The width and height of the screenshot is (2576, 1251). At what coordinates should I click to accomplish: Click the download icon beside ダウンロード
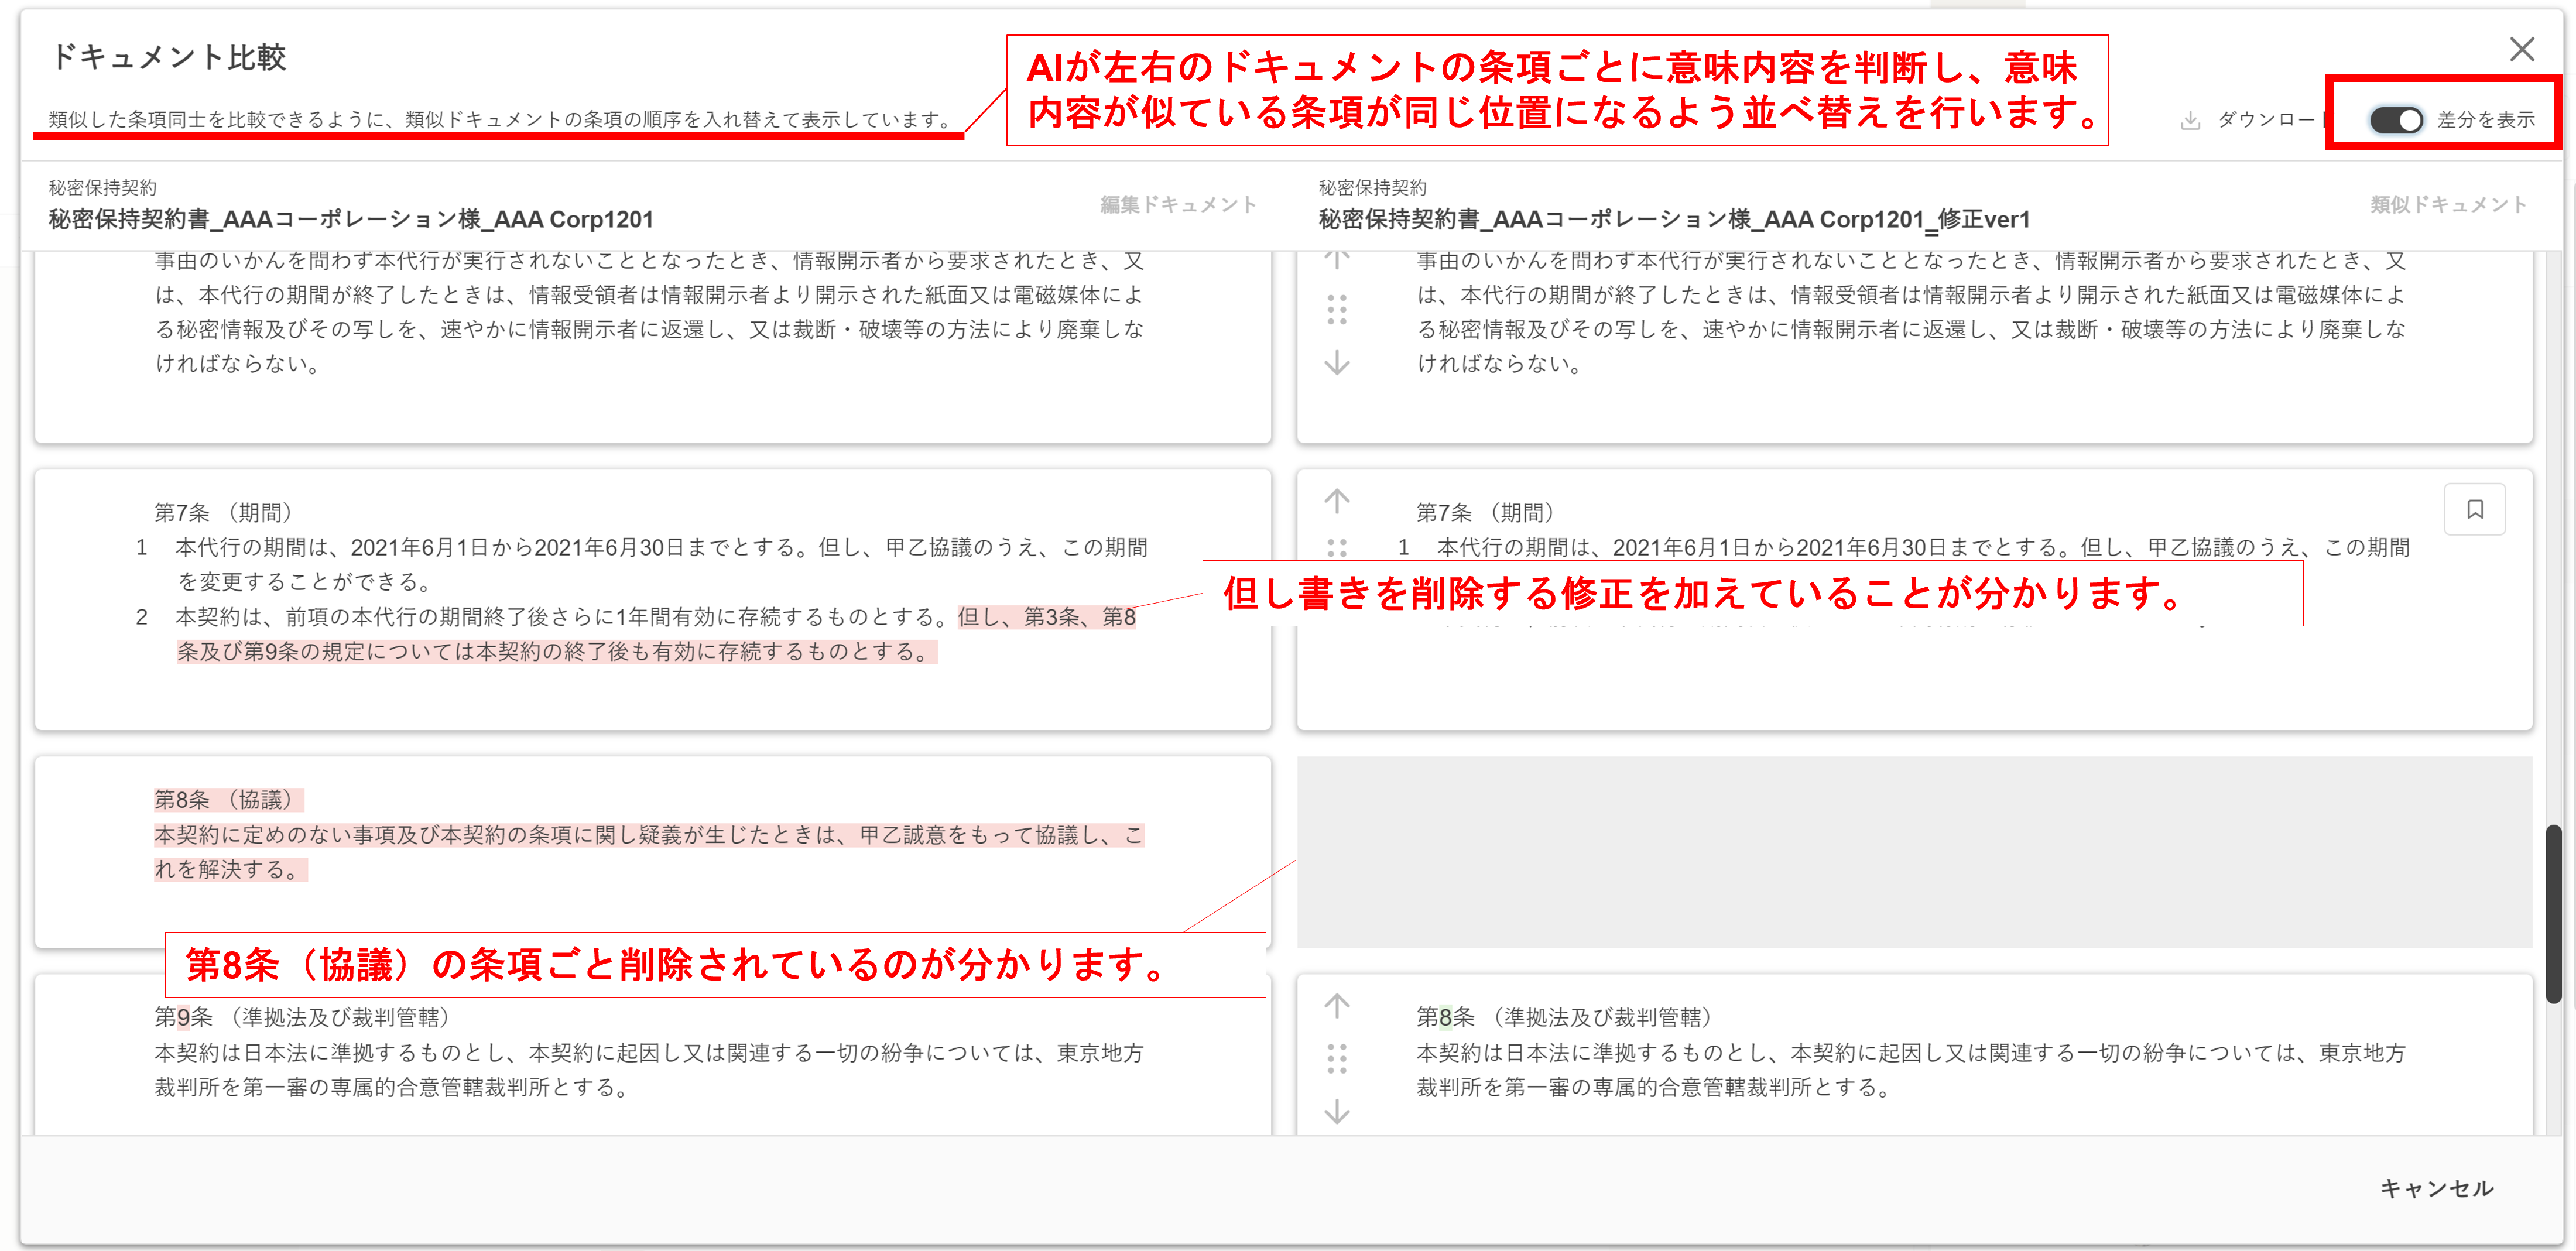click(2190, 121)
